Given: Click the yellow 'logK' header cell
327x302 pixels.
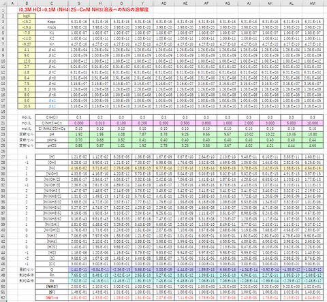Looking at the screenshot, I should coord(27,16).
